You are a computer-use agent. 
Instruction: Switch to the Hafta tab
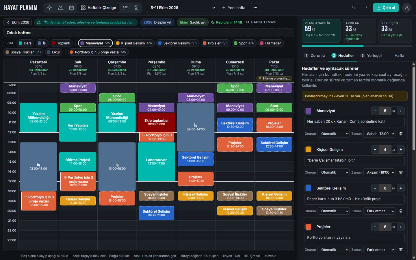point(400,55)
